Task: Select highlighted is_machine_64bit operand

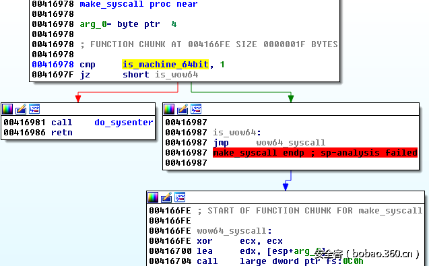Action: 165,64
